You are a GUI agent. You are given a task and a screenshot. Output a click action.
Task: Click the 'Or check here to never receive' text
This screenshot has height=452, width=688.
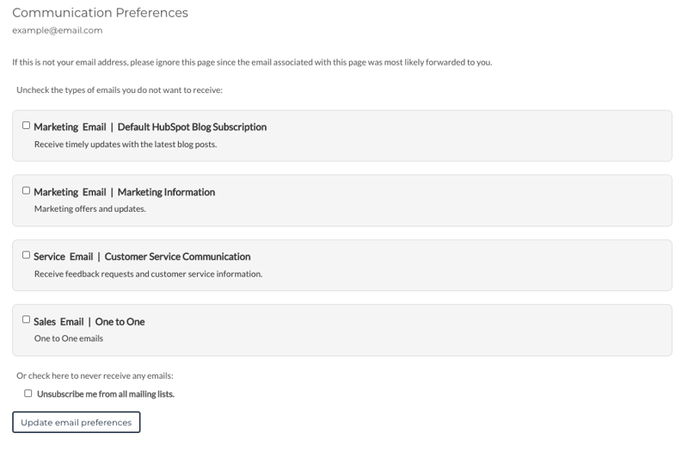pyautogui.click(x=95, y=375)
